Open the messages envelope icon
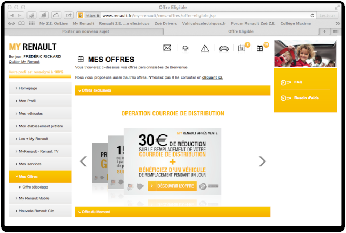The width and height of the screenshot is (346, 233). 167,48
